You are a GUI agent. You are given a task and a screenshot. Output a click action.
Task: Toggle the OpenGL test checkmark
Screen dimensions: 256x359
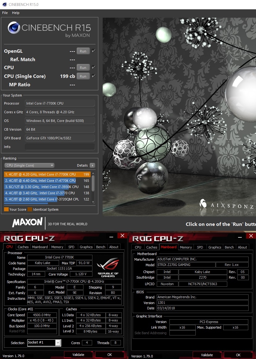(x=93, y=51)
